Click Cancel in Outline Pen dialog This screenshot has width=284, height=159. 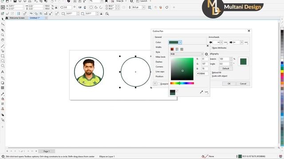pos(243,83)
